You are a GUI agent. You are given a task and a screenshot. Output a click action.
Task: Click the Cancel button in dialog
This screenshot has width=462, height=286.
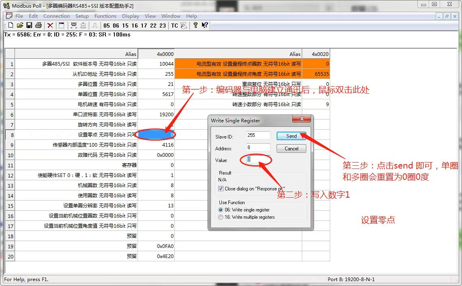[x=291, y=149]
